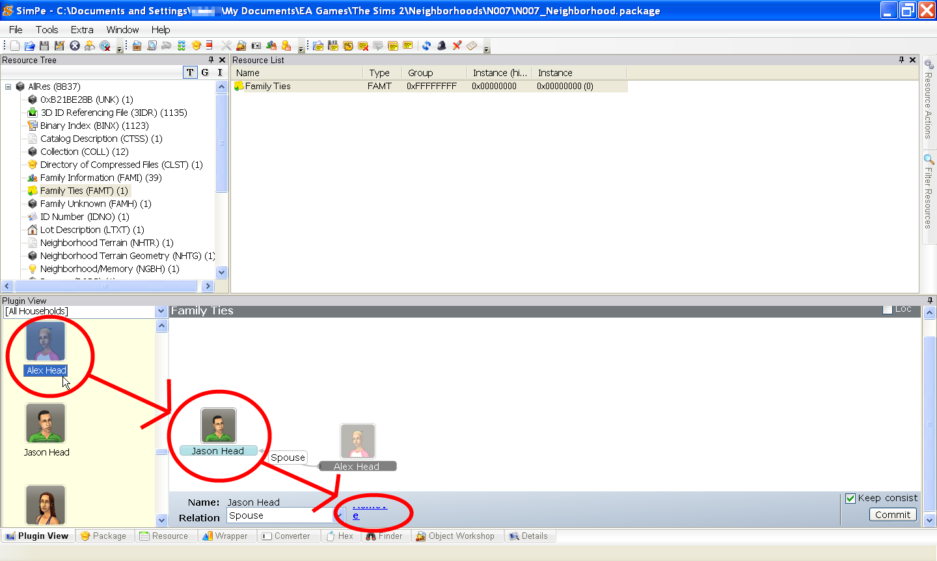Open the Tools menu
This screenshot has height=561, width=937.
(x=47, y=29)
